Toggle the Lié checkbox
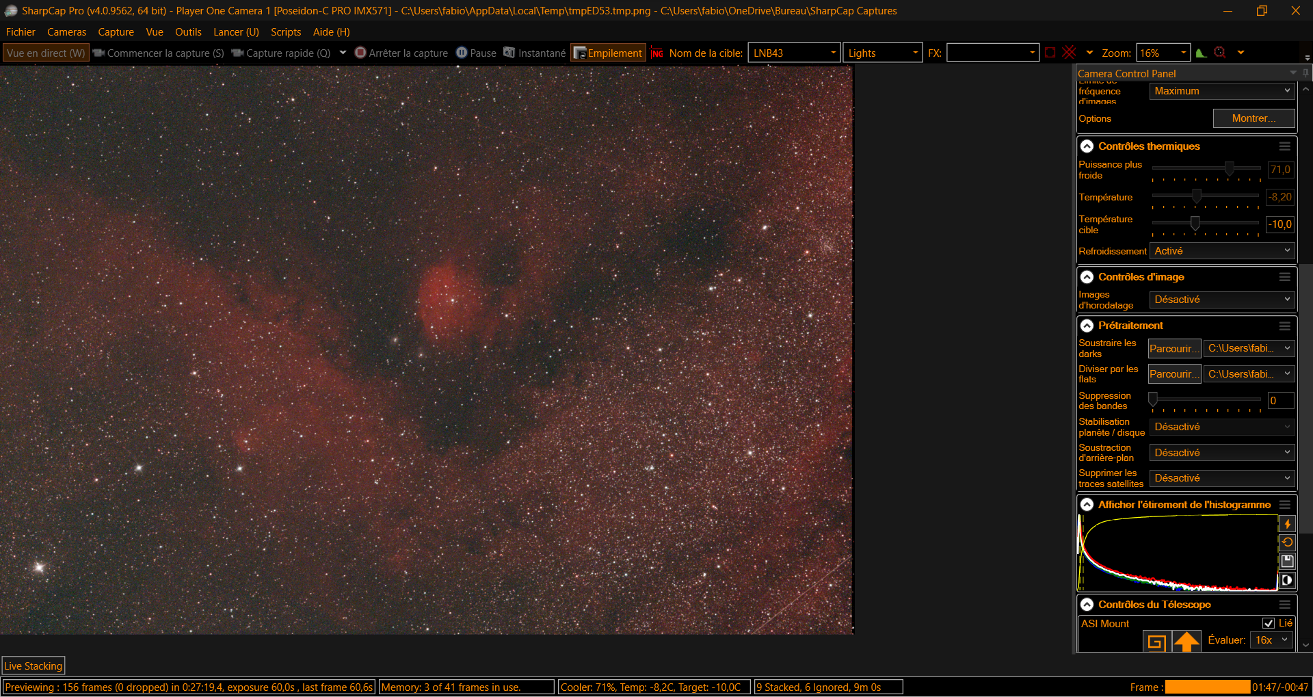The width and height of the screenshot is (1313, 697). coord(1269,623)
